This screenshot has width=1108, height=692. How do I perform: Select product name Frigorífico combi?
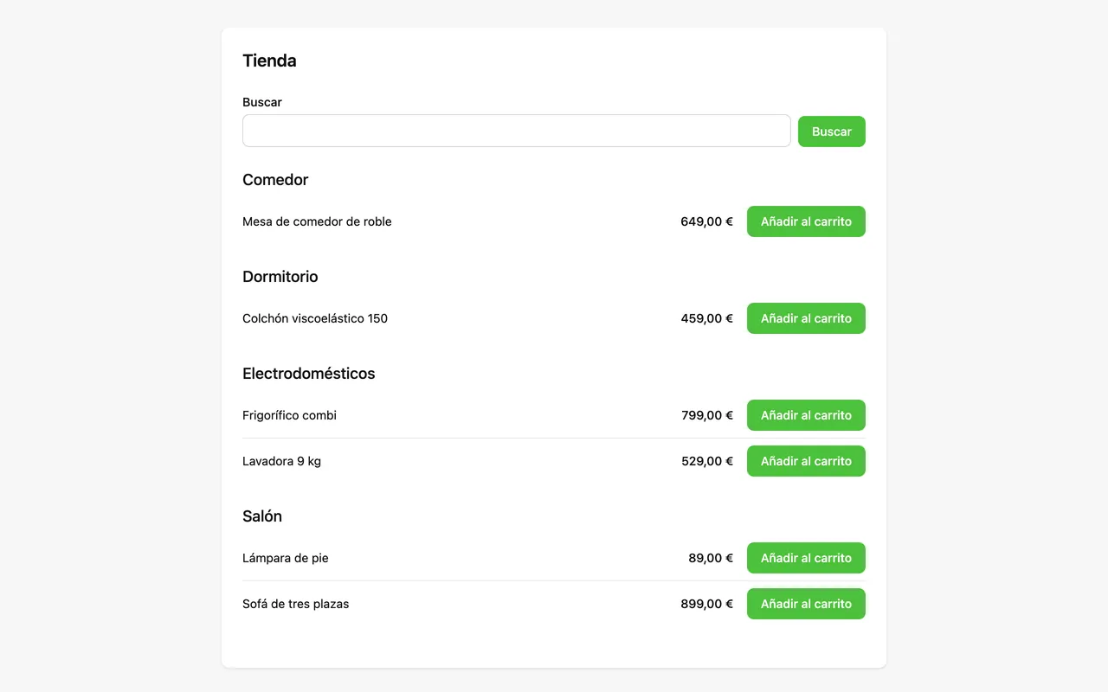pos(289,415)
